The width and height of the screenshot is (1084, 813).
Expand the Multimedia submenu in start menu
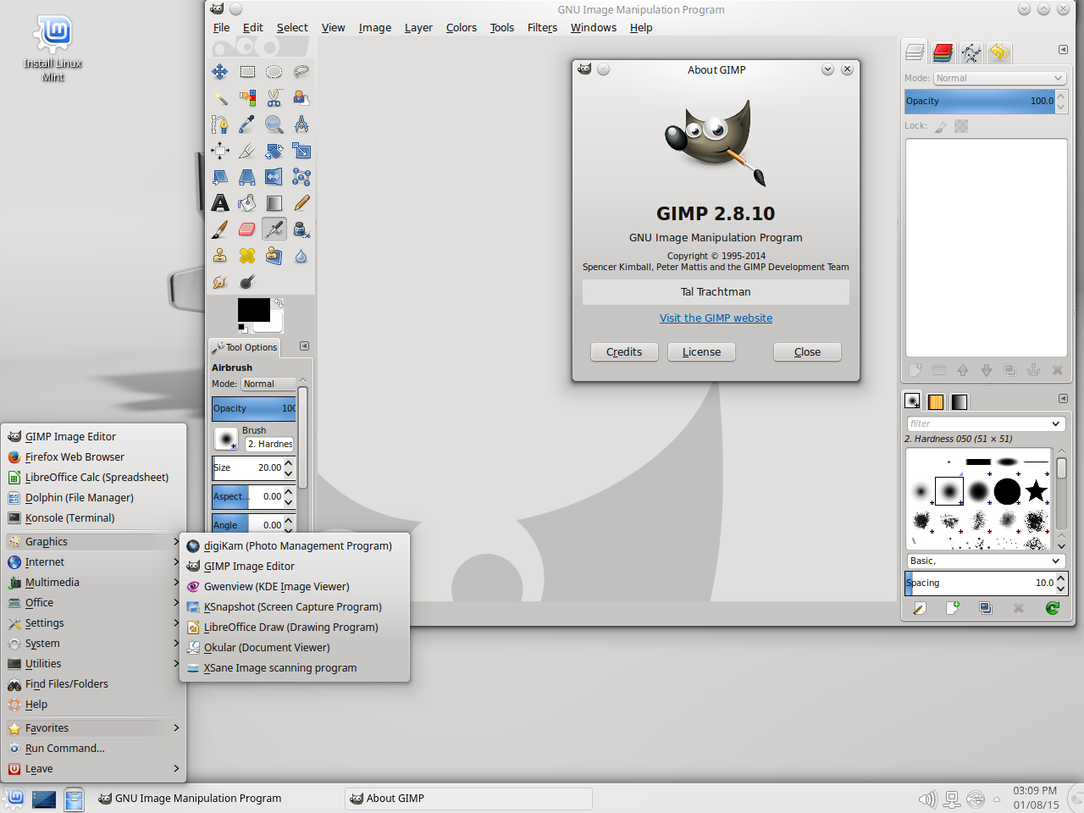pos(94,583)
